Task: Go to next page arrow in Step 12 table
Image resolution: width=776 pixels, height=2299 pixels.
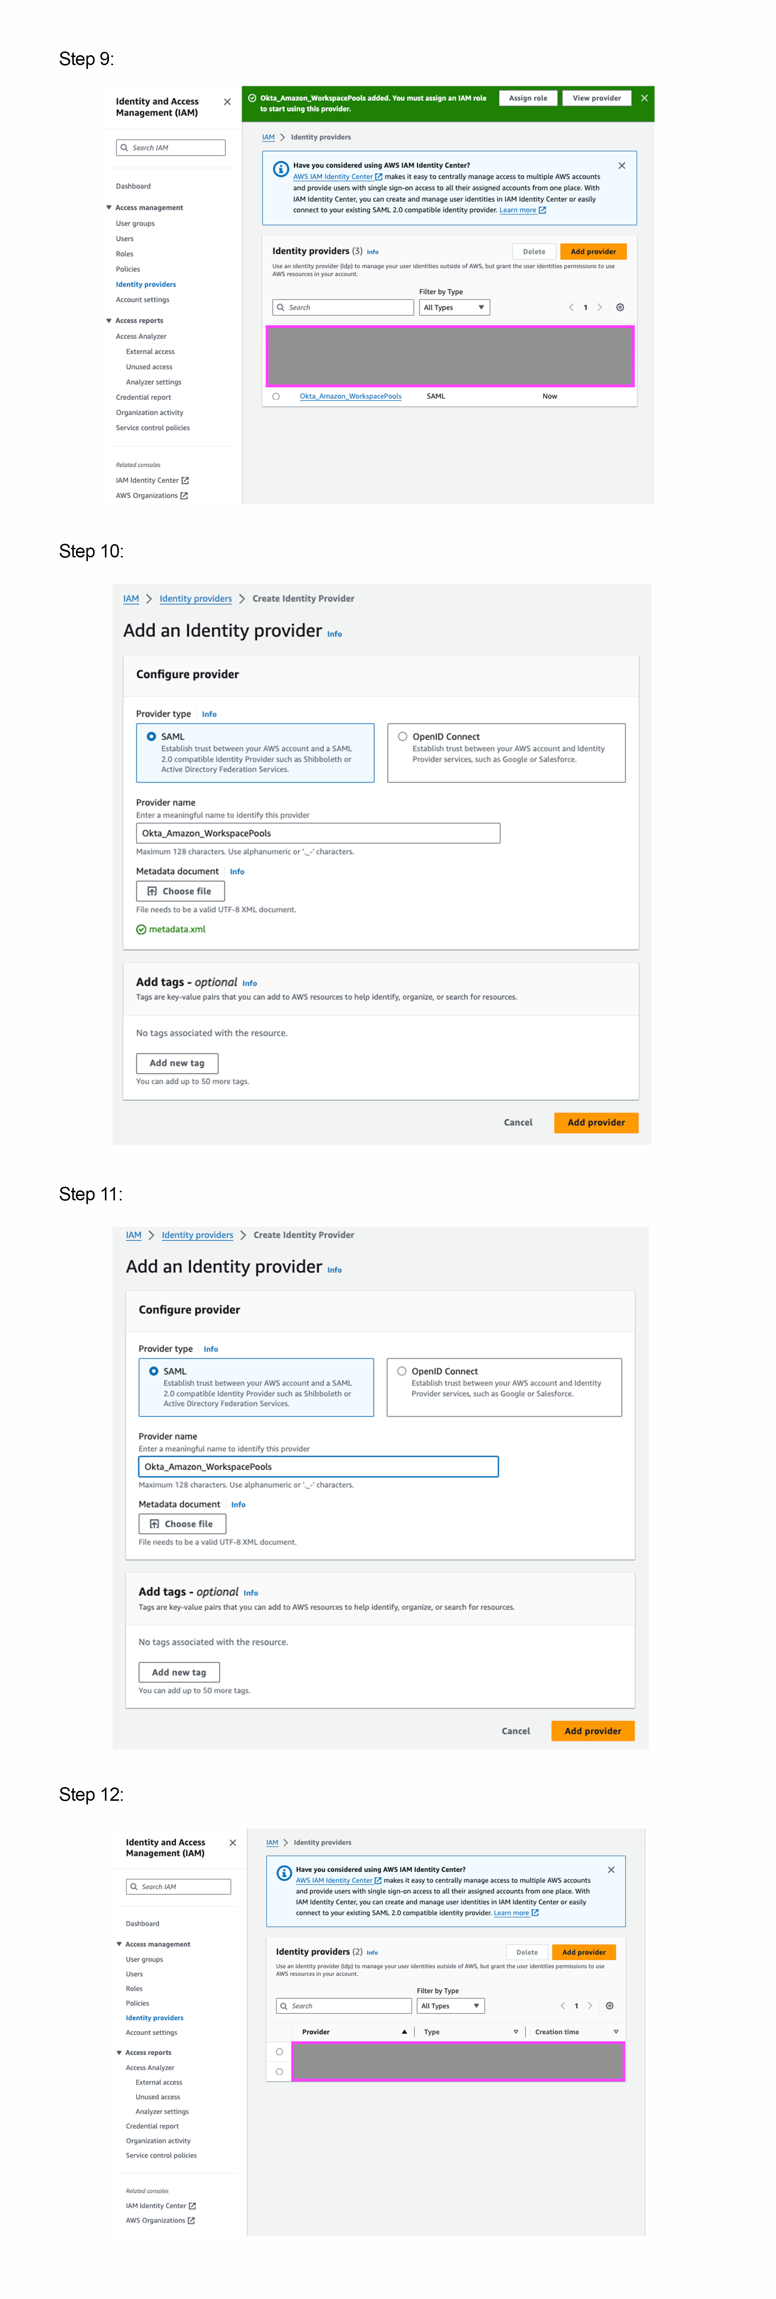Action: pyautogui.click(x=589, y=2005)
